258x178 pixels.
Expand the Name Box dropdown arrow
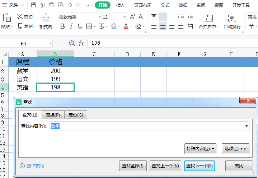pyautogui.click(x=51, y=44)
